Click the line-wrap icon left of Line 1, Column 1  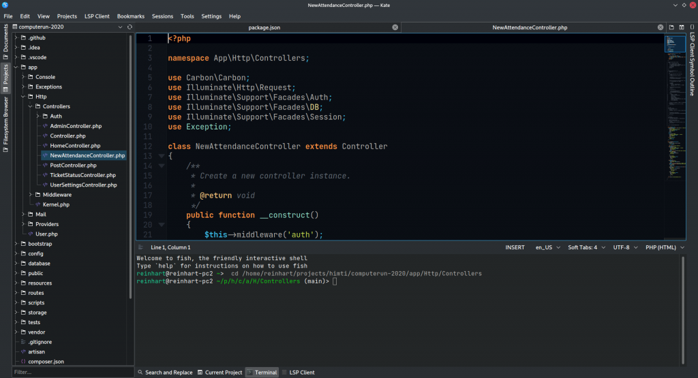click(141, 247)
